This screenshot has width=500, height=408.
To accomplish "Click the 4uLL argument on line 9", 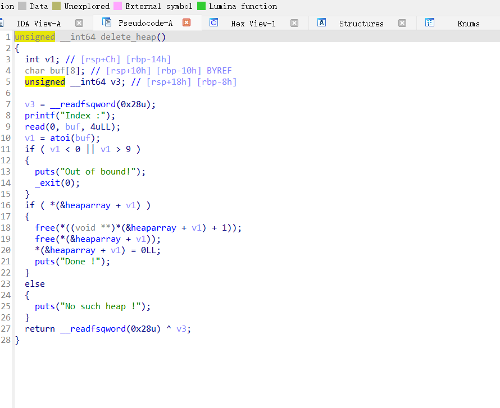I will [x=101, y=127].
